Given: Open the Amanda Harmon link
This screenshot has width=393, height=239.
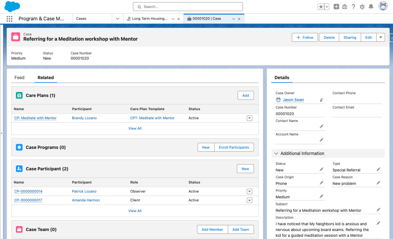Looking at the screenshot, I should pyautogui.click(x=86, y=200).
